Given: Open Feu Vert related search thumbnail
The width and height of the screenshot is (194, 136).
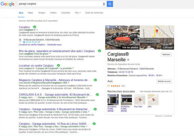Looking at the screenshot, I should point(140,100).
